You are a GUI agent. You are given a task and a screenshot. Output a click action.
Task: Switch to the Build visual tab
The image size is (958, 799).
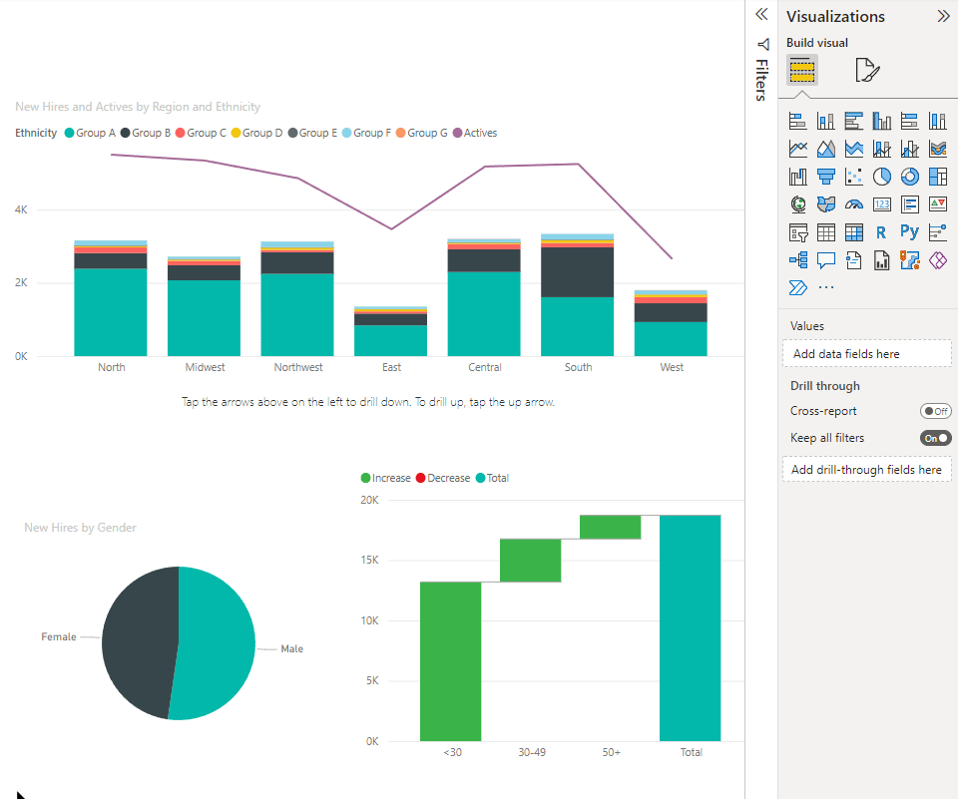coord(801,70)
